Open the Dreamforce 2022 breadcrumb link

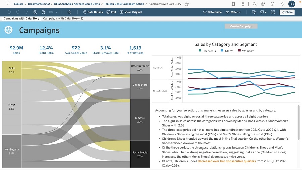pos(39,4)
